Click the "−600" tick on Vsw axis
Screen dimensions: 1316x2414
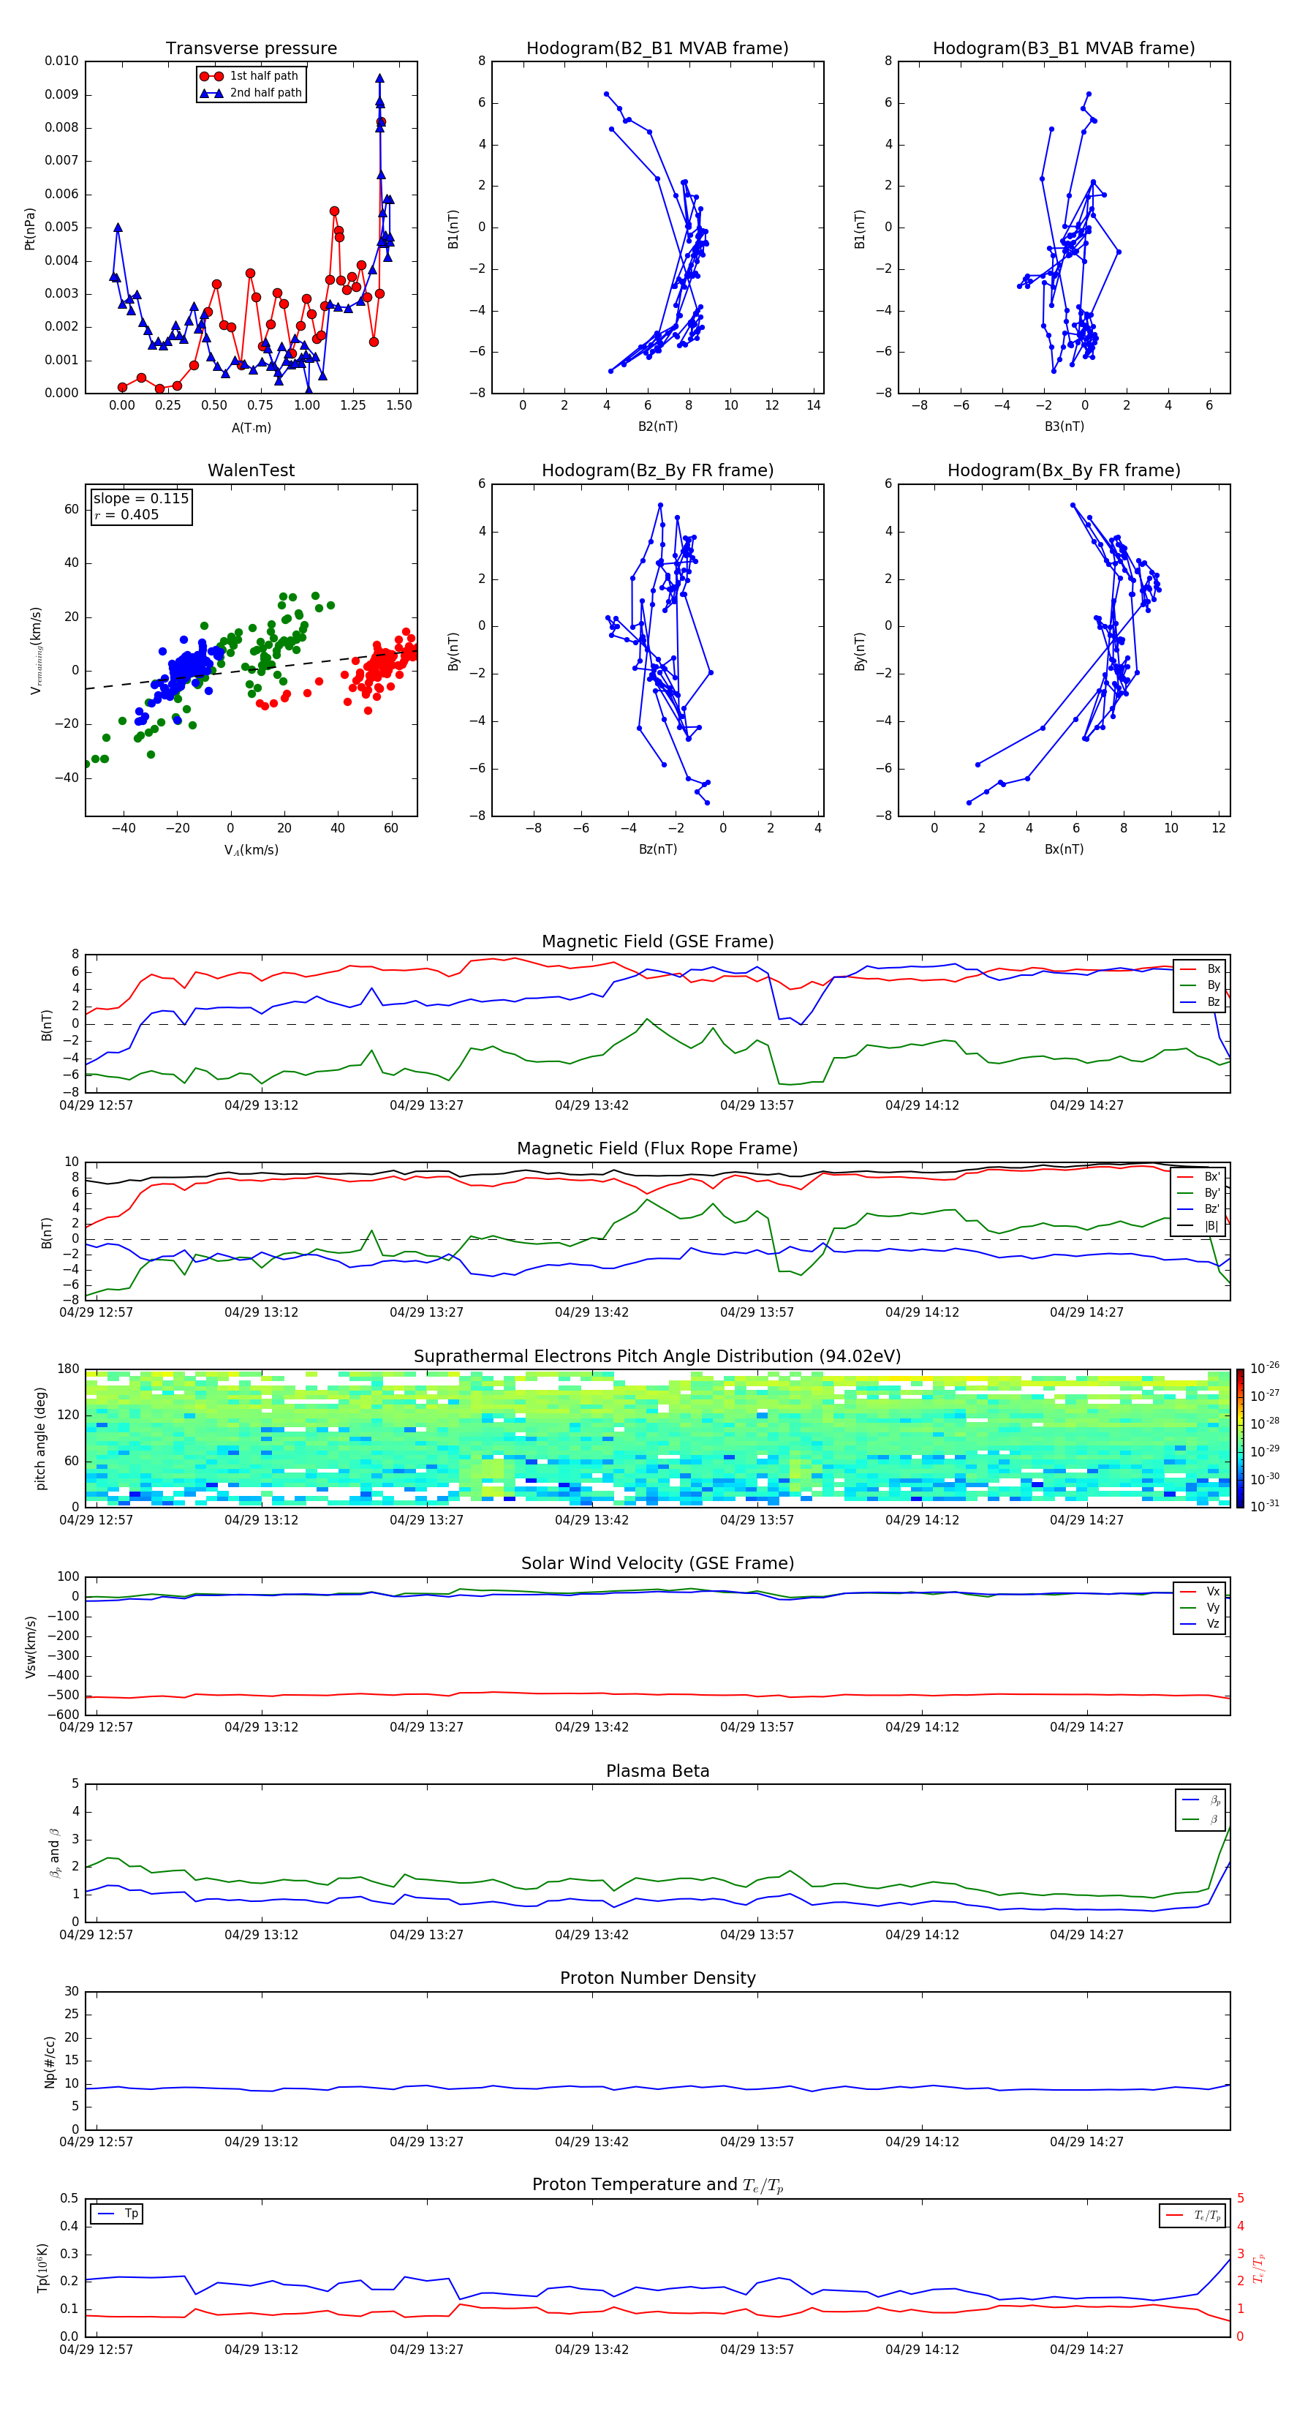62,1715
